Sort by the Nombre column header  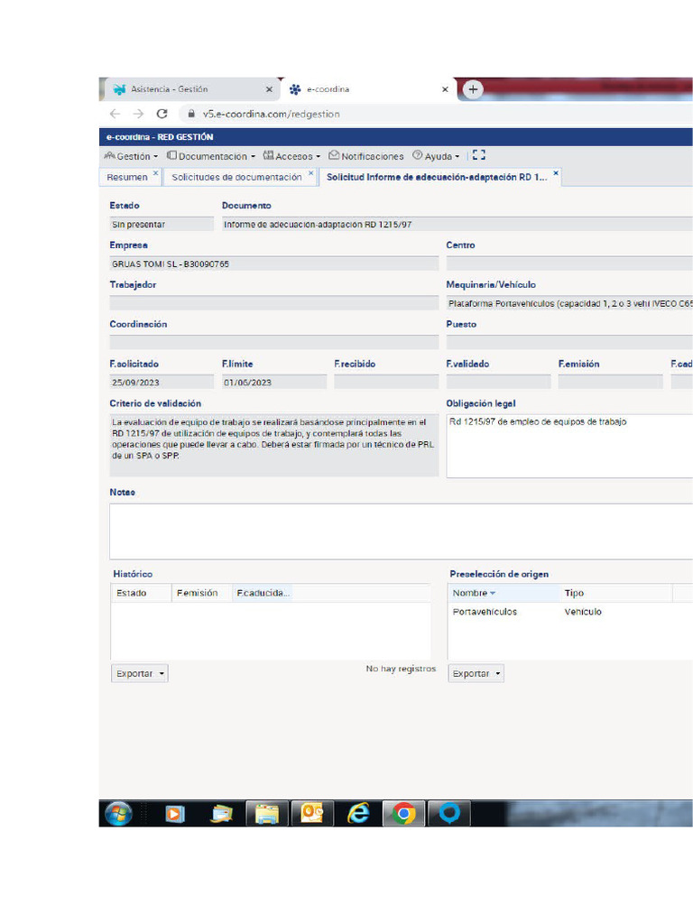pos(474,594)
